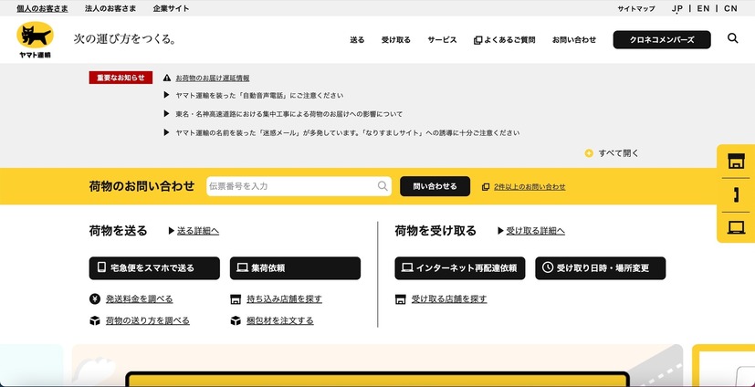Open 荷物の送り方を調べる link
Screen dimensions: 755x387
148,320
